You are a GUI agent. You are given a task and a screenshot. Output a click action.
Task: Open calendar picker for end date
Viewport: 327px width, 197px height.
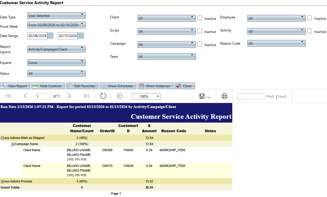[x=81, y=36]
